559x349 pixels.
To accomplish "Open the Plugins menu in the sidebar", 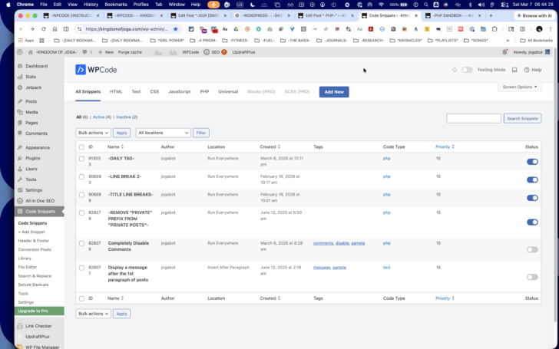I will click(x=33, y=158).
